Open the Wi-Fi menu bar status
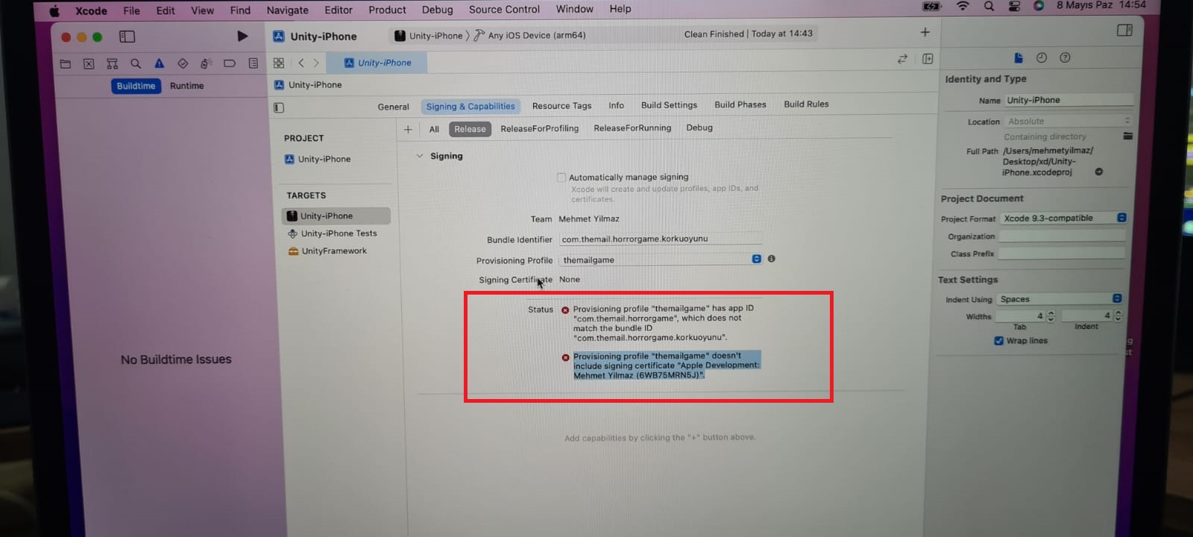The width and height of the screenshot is (1193, 537). 963,6
